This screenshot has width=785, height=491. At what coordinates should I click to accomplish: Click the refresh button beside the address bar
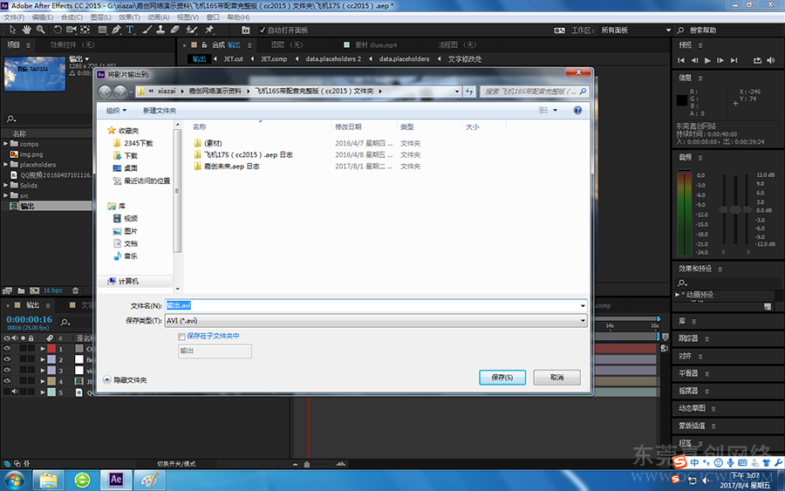469,92
